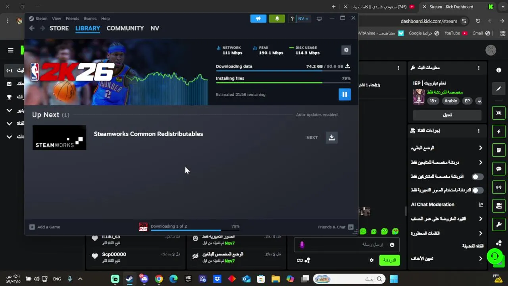Screen dimensions: 508x286
Task: Click the Downloading data progress bar
Action: coord(283,71)
